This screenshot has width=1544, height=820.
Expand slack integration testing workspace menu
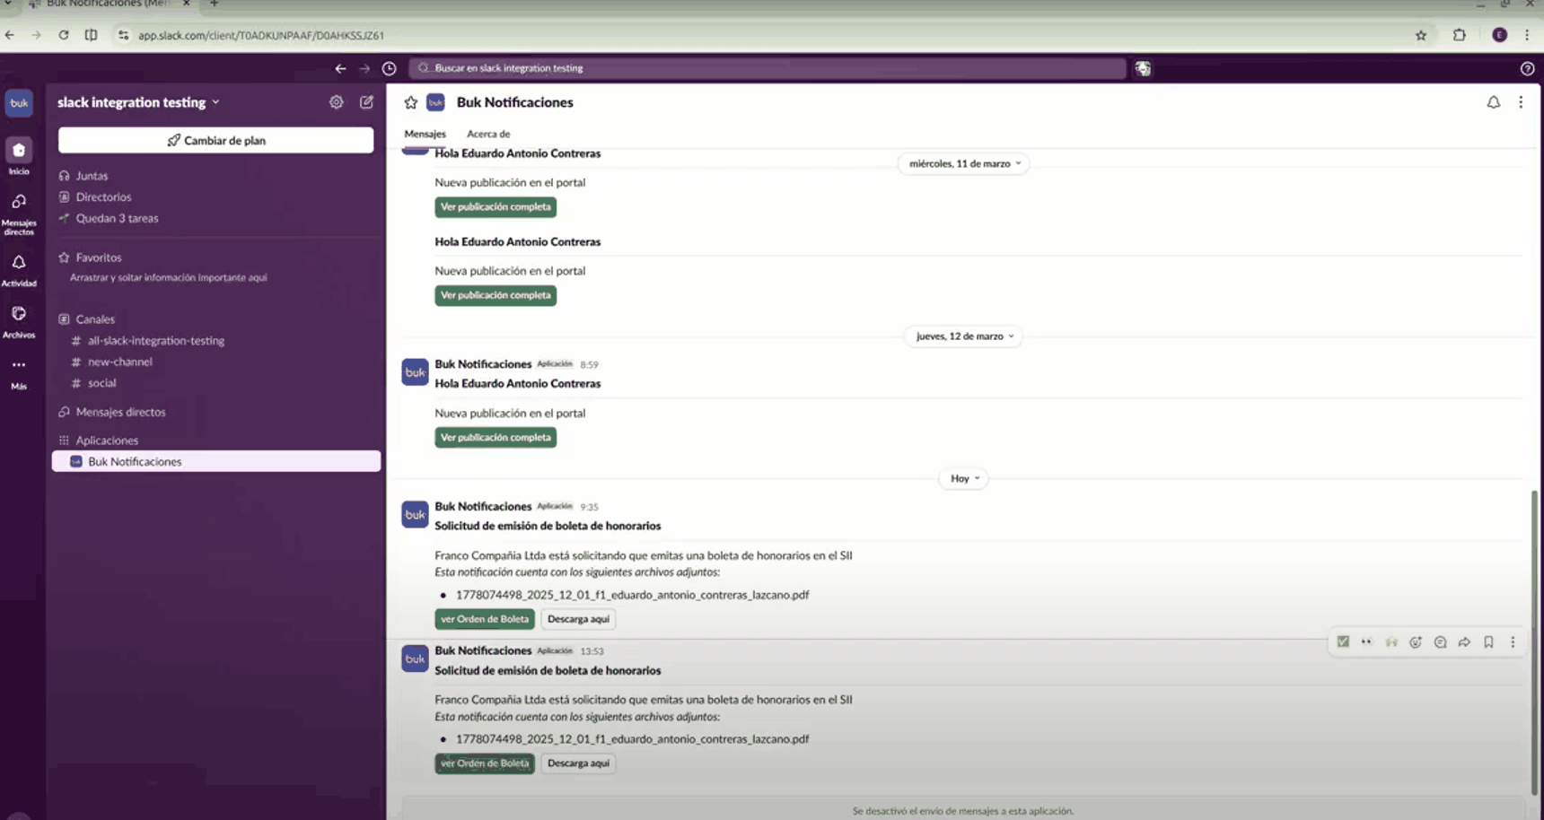[x=138, y=102]
